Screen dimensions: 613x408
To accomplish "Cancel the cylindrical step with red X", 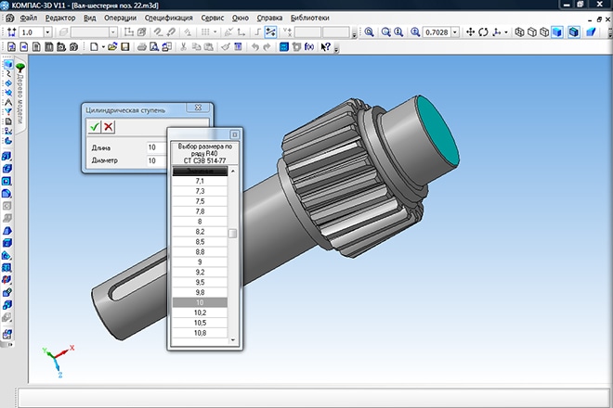I will coord(109,127).
